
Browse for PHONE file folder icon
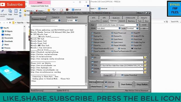click(145, 69)
